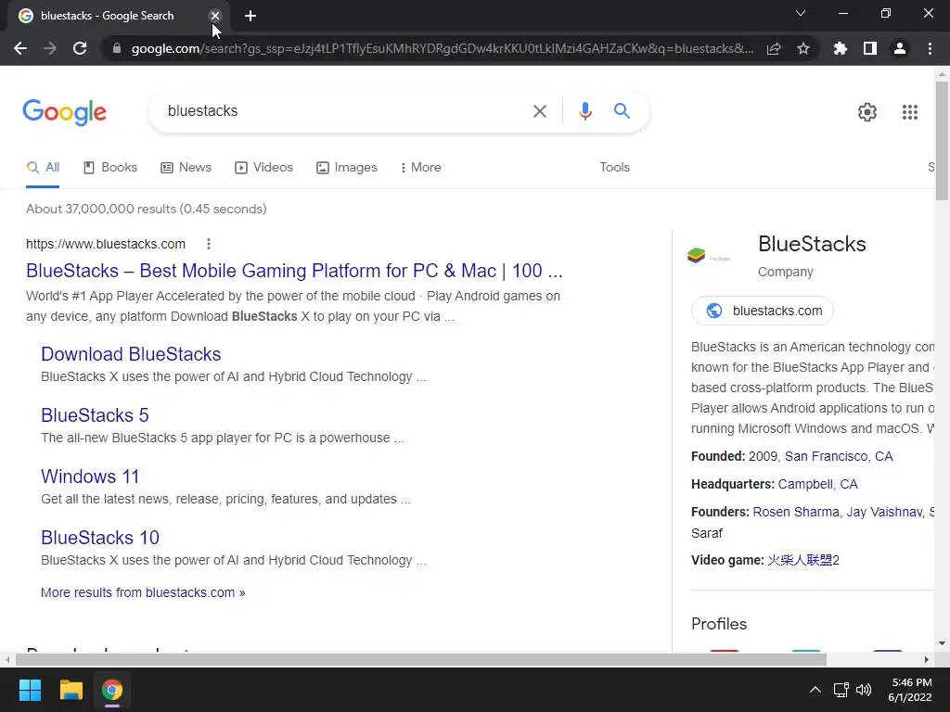Click More results from bluestacks.com
This screenshot has height=712, width=950.
pos(143,592)
